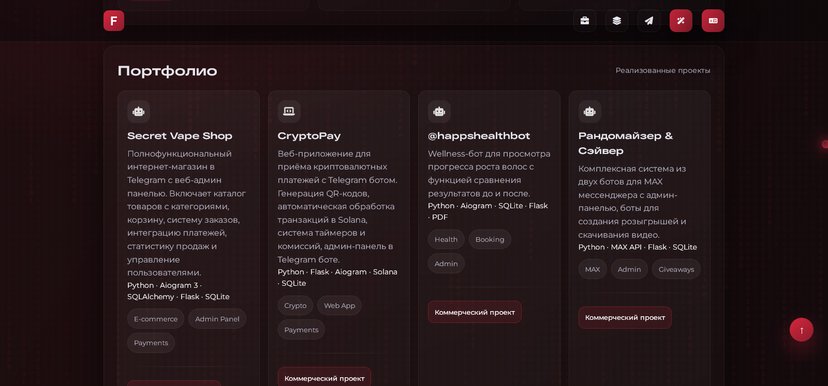Open the paper plane contact icon
This screenshot has width=828, height=386.
(x=649, y=21)
